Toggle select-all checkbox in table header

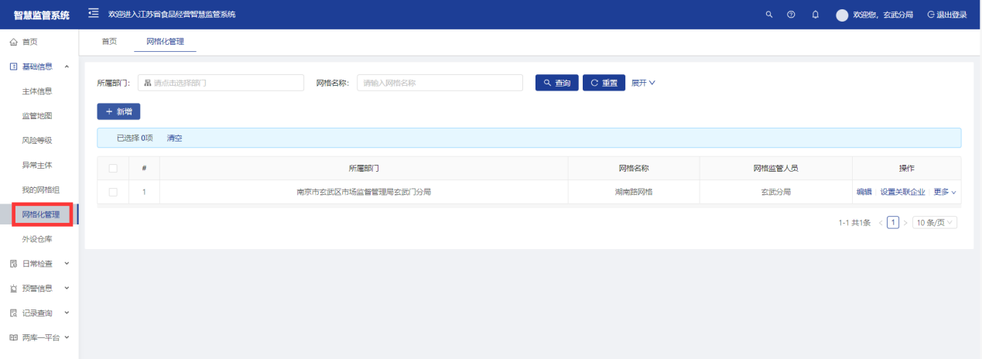click(113, 168)
